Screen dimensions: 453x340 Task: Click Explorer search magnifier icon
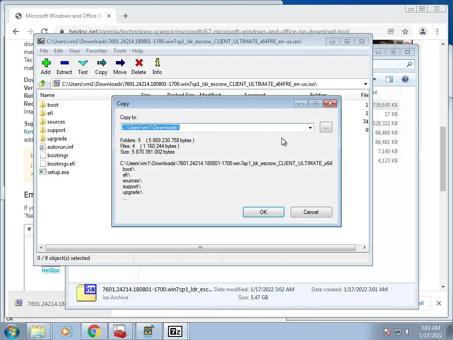[409, 64]
